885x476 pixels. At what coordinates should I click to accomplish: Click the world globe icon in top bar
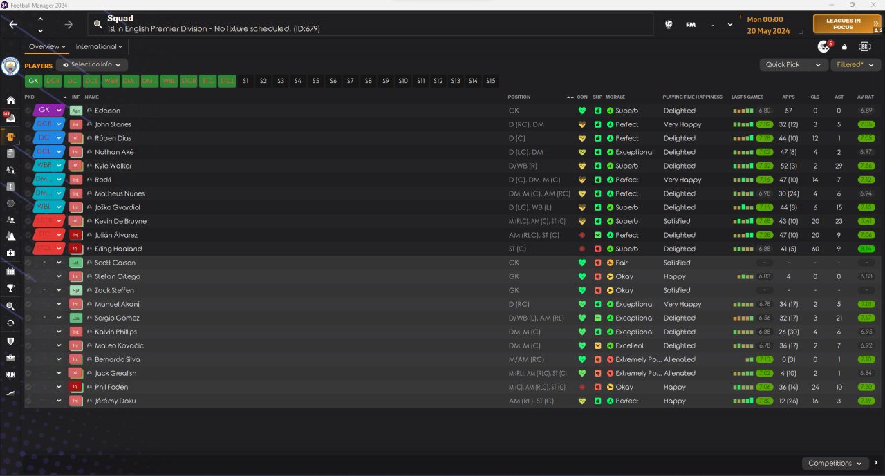[x=669, y=24]
